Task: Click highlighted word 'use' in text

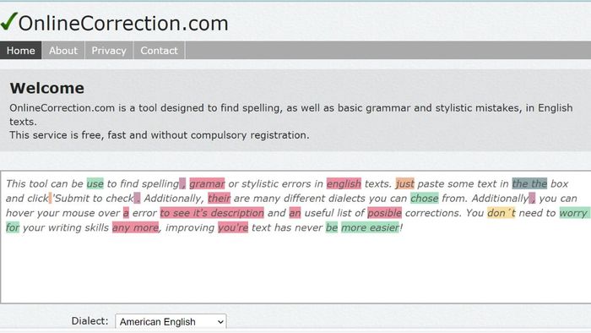Action: click(95, 183)
